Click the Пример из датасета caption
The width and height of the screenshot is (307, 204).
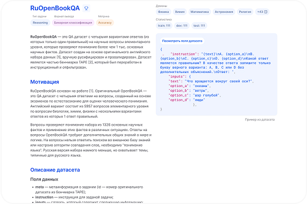click(260, 119)
